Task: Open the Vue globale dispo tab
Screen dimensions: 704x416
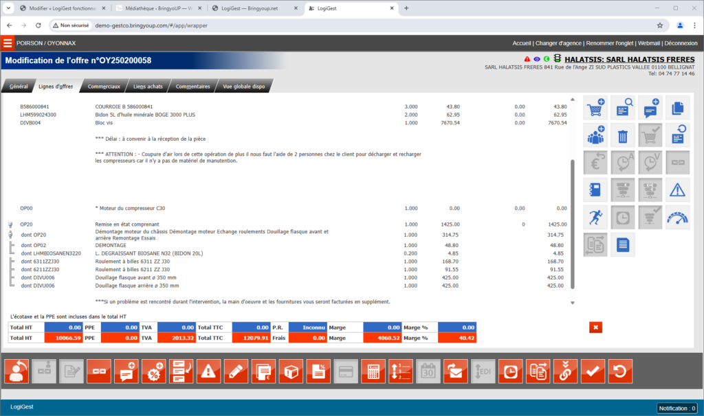Action: (x=244, y=86)
